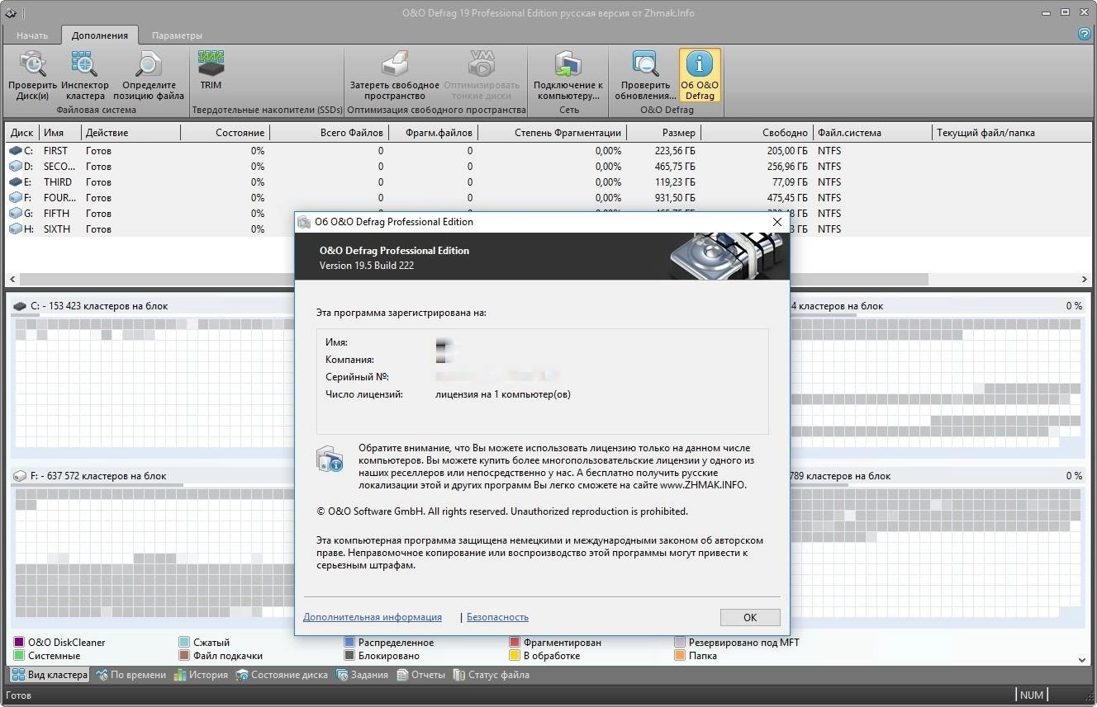Screen dimensions: 1097x707
Task: Click drive G: icon in the disk list
Action: 17,214
